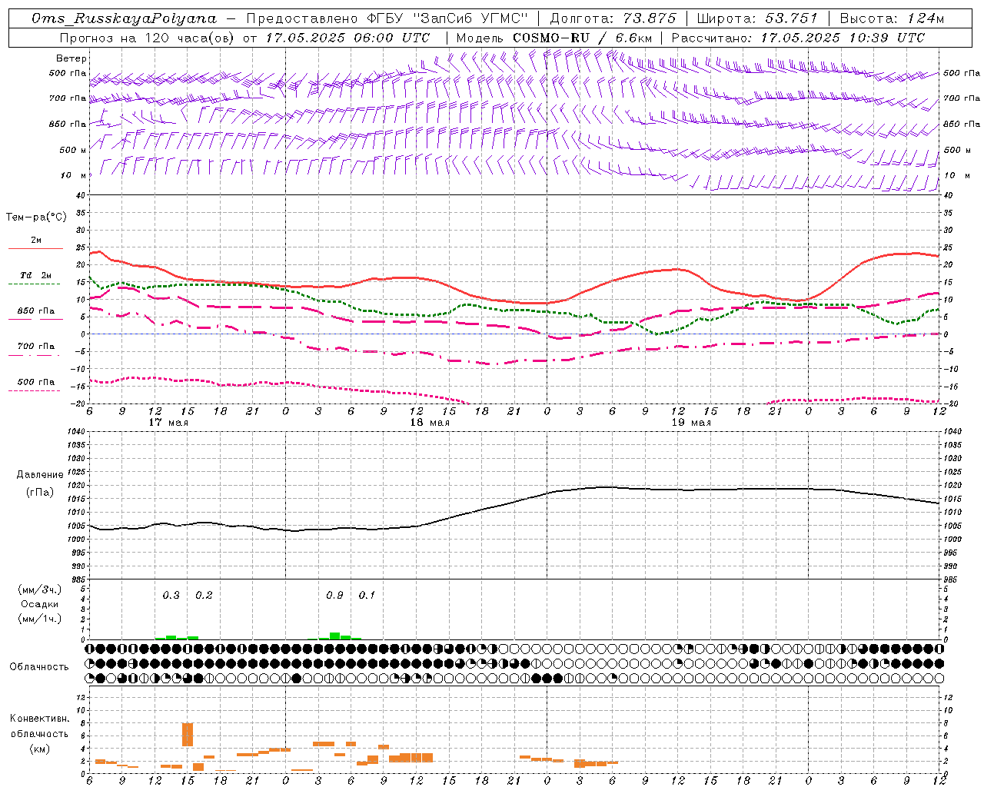The image size is (984, 787).
Task: Click the 0.3 precipitation value
Action: (x=171, y=595)
